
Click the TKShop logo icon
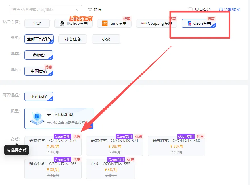pos(62,23)
